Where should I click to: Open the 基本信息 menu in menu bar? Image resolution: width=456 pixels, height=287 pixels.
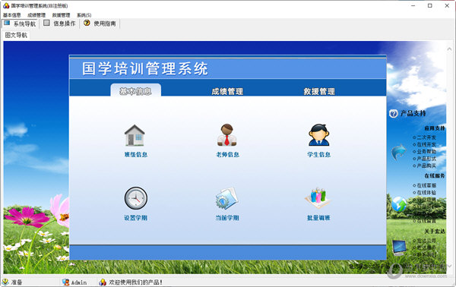coord(12,15)
